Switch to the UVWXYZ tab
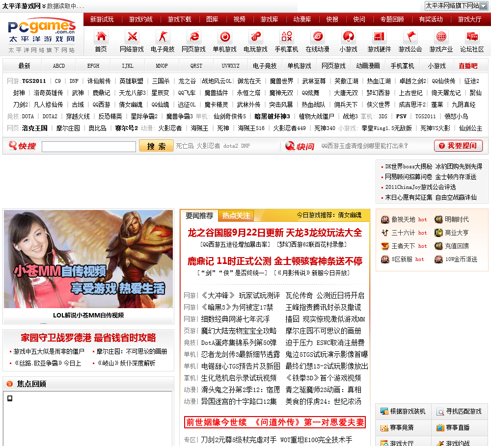 click(231, 66)
